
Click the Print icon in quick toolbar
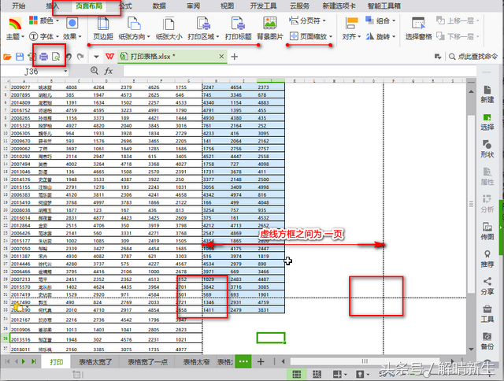pos(43,57)
